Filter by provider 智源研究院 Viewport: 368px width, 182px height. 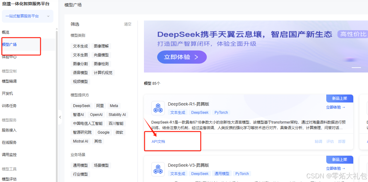[x=82, y=132]
